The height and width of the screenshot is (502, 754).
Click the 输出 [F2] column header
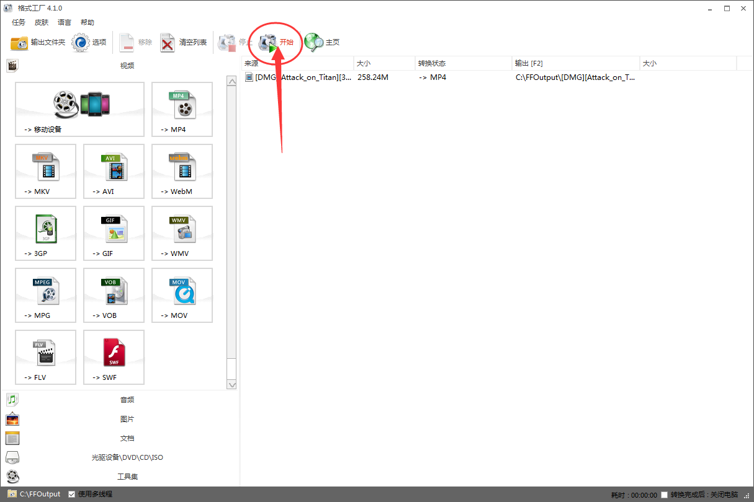point(577,63)
